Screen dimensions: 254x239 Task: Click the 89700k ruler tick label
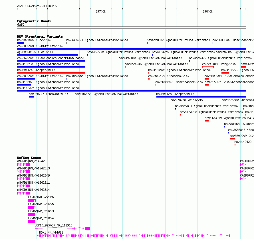point(101,11)
